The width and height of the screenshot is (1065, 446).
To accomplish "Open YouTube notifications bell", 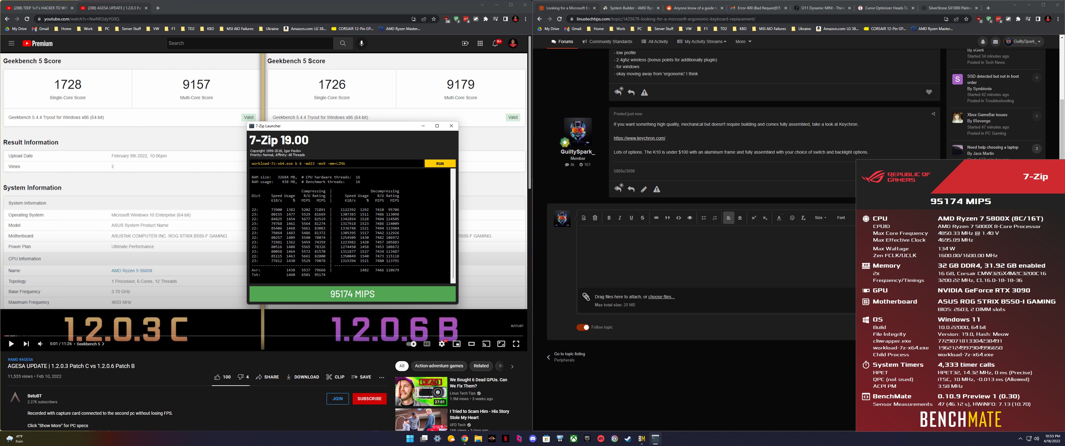I will 495,43.
